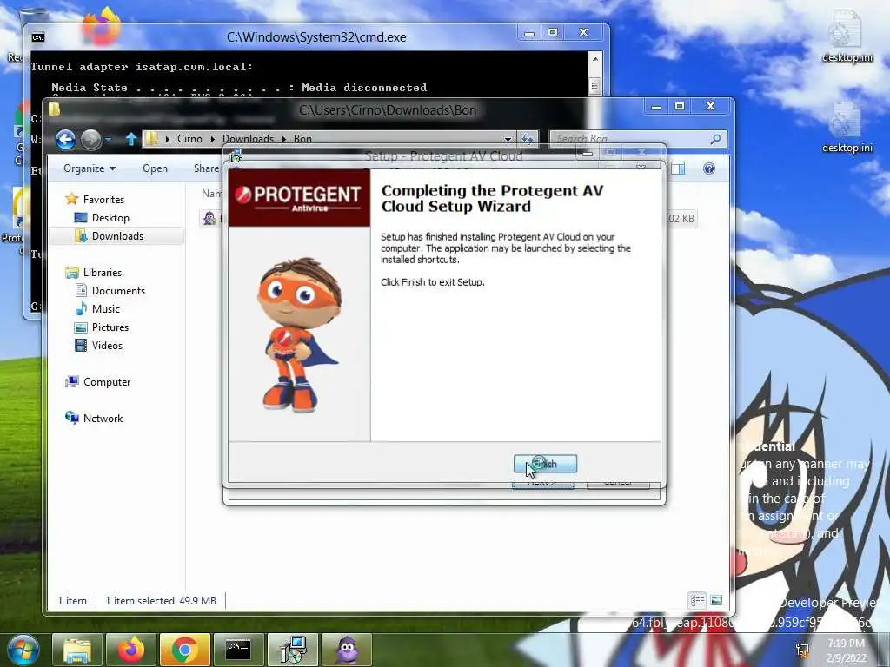The height and width of the screenshot is (667, 890).
Task: Toggle the preview pane icon in Explorer
Action: [678, 168]
